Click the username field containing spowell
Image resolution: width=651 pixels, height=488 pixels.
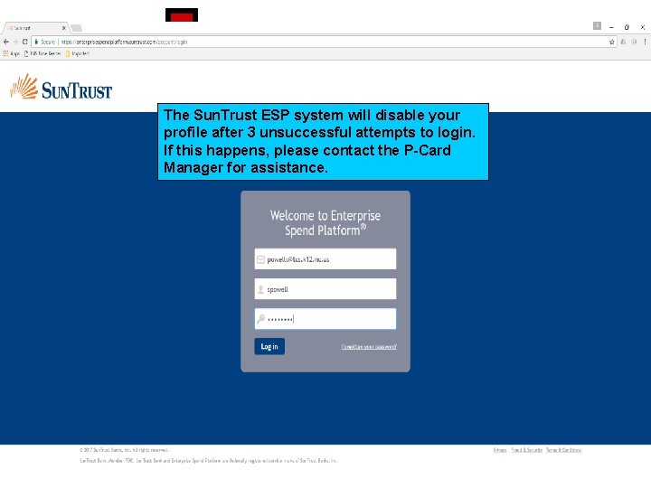point(325,289)
